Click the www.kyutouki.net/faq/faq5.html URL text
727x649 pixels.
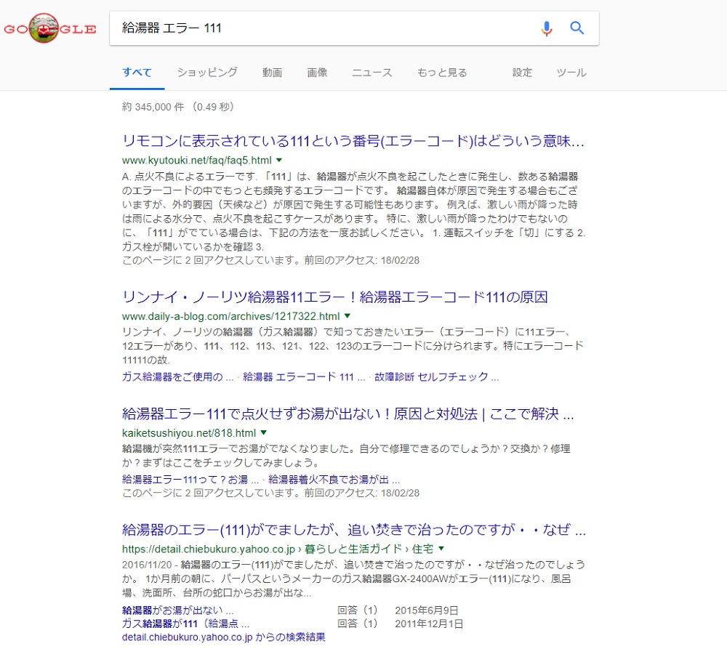[x=196, y=161]
